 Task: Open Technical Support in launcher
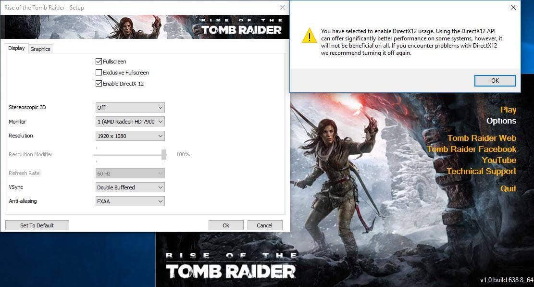pyautogui.click(x=481, y=171)
